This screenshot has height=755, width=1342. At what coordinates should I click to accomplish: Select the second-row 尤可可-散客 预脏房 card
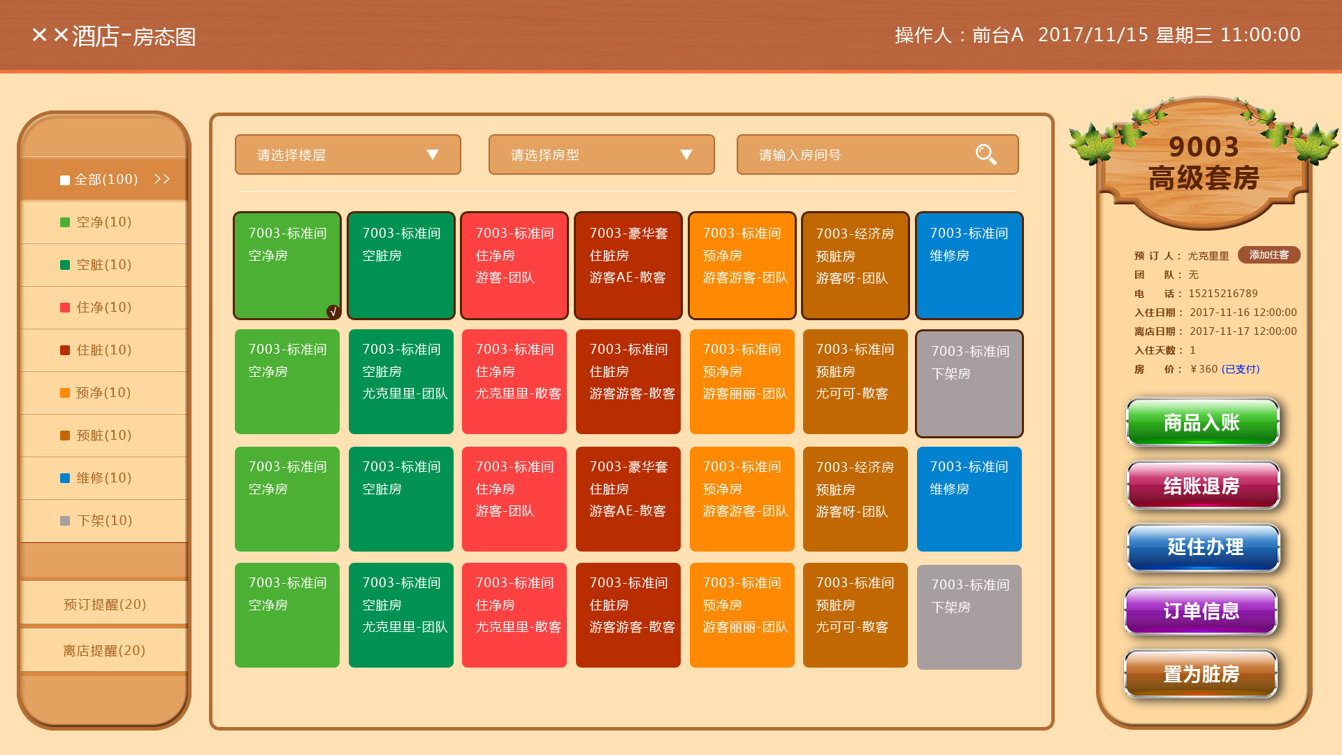click(x=856, y=382)
